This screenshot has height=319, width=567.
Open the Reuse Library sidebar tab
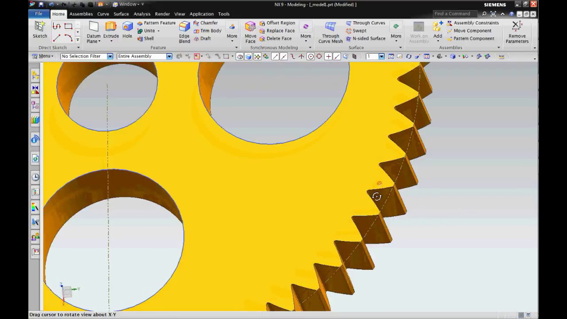coord(35,120)
